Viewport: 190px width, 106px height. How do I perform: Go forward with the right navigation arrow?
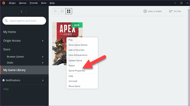coord(26,11)
